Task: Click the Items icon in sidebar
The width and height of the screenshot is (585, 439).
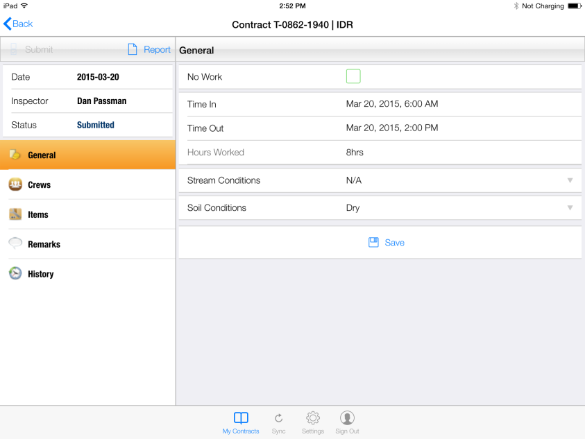Action: click(x=15, y=214)
